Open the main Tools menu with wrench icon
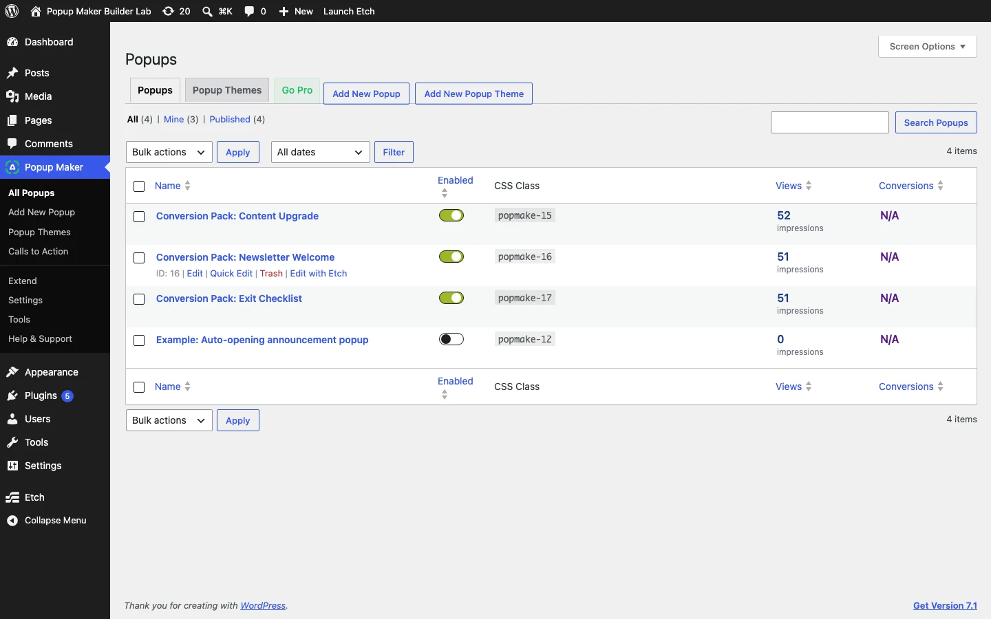This screenshot has width=991, height=619. (x=55, y=442)
